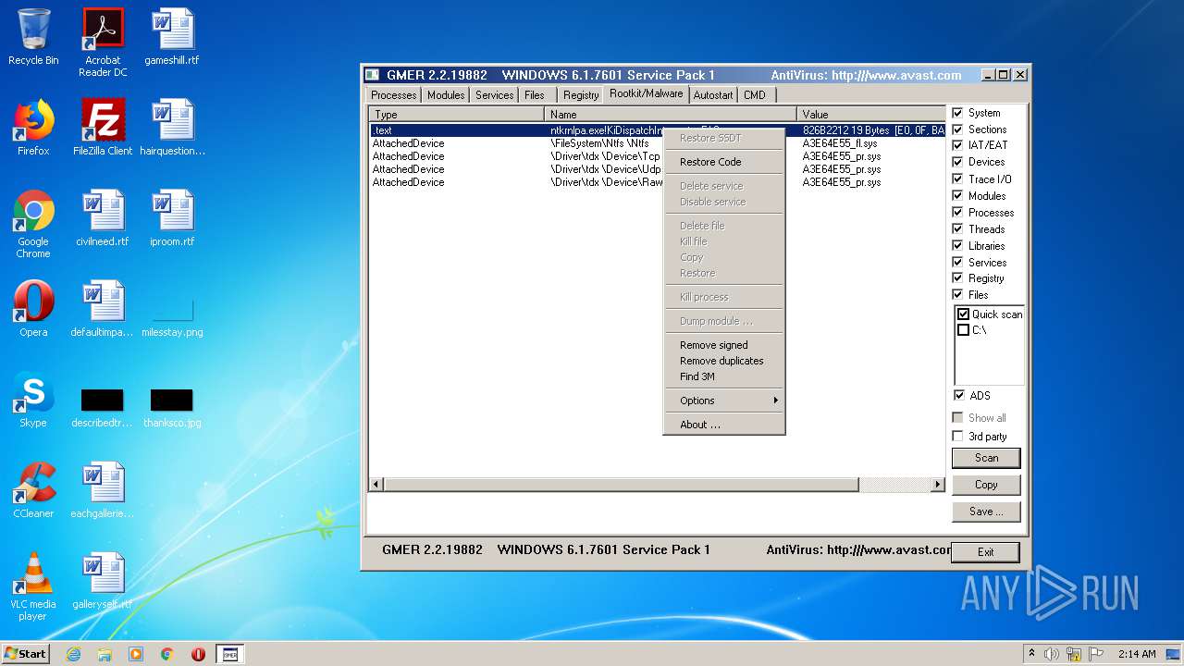Viewport: 1184px width, 666px height.
Task: Choose Remove duplicates menu entry
Action: click(x=724, y=361)
